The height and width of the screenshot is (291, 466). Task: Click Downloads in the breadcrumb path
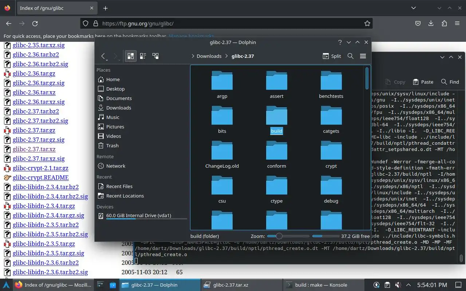click(209, 56)
